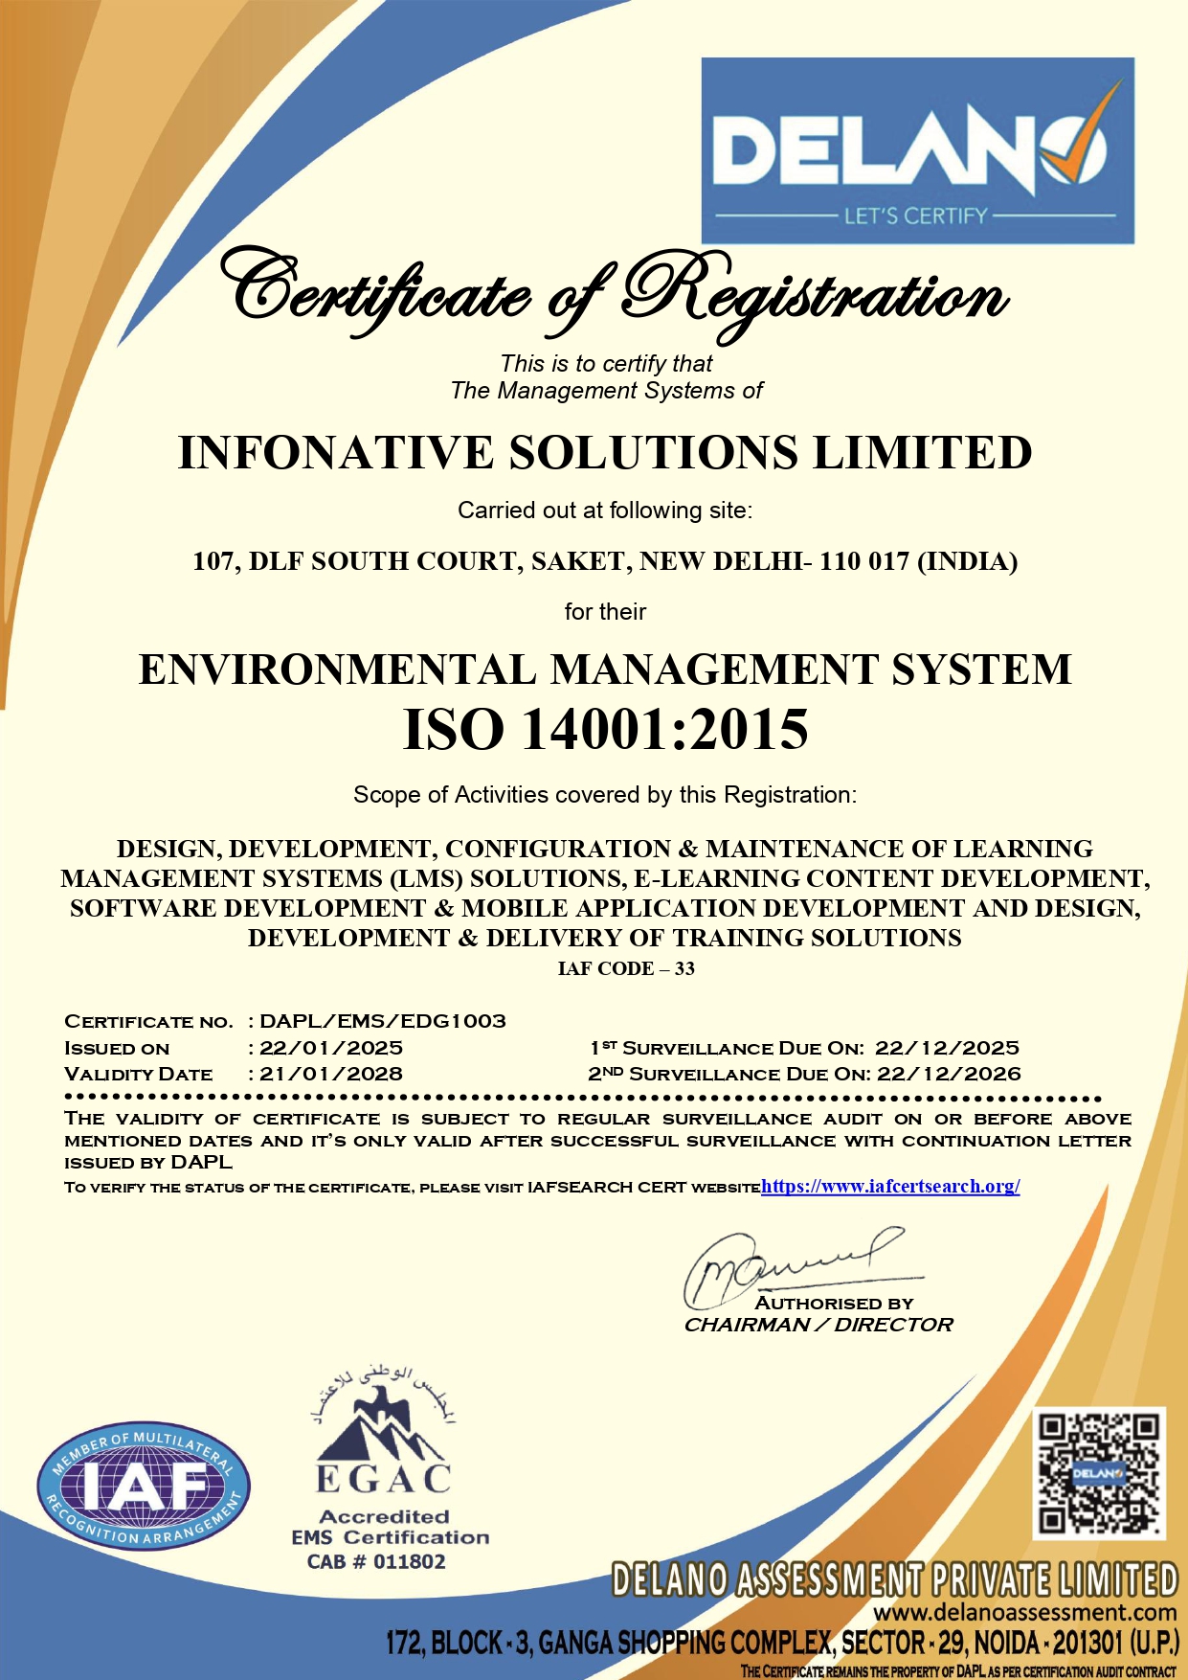Click the Environmental Management System title
Image resolution: width=1188 pixels, height=1680 pixels.
click(605, 670)
